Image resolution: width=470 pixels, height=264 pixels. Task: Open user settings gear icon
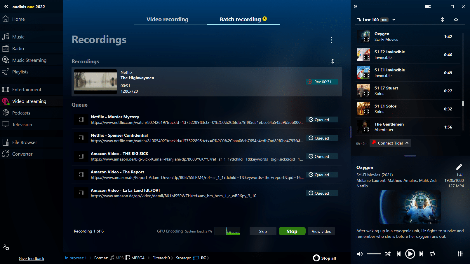6,247
